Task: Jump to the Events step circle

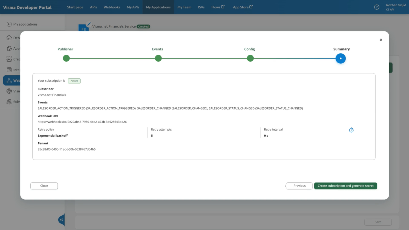Action: click(x=158, y=58)
